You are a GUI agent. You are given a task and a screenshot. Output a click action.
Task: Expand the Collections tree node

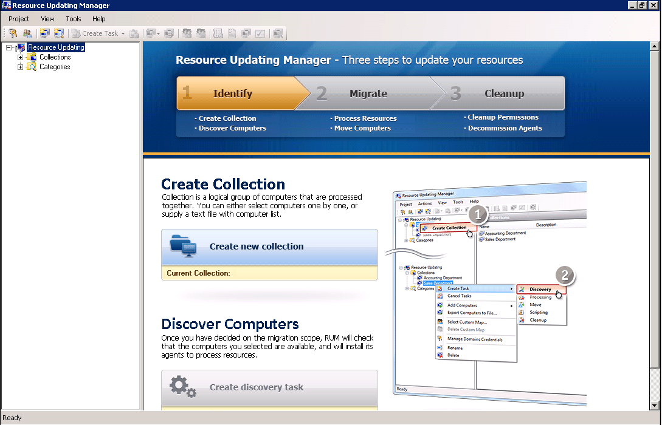pos(19,57)
